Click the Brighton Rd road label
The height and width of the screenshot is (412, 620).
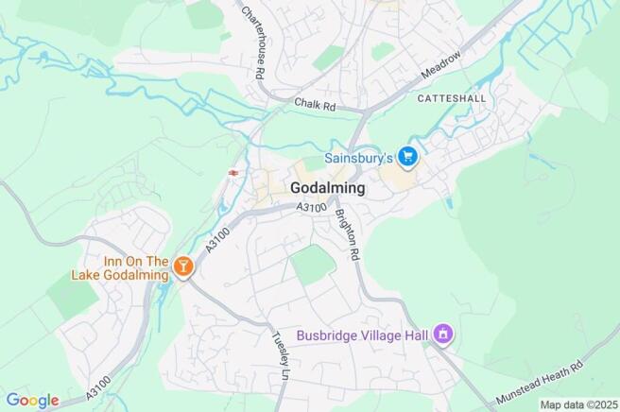(x=348, y=235)
